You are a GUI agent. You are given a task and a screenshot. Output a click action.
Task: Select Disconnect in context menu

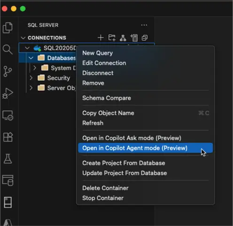146,73
